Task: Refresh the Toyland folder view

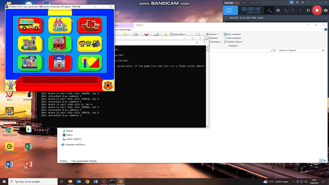Action: click(275, 50)
